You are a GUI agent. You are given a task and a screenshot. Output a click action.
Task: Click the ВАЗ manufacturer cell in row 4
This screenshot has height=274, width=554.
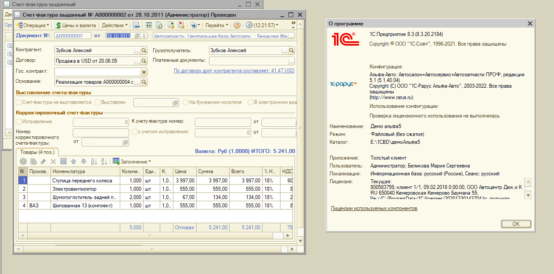(39, 206)
